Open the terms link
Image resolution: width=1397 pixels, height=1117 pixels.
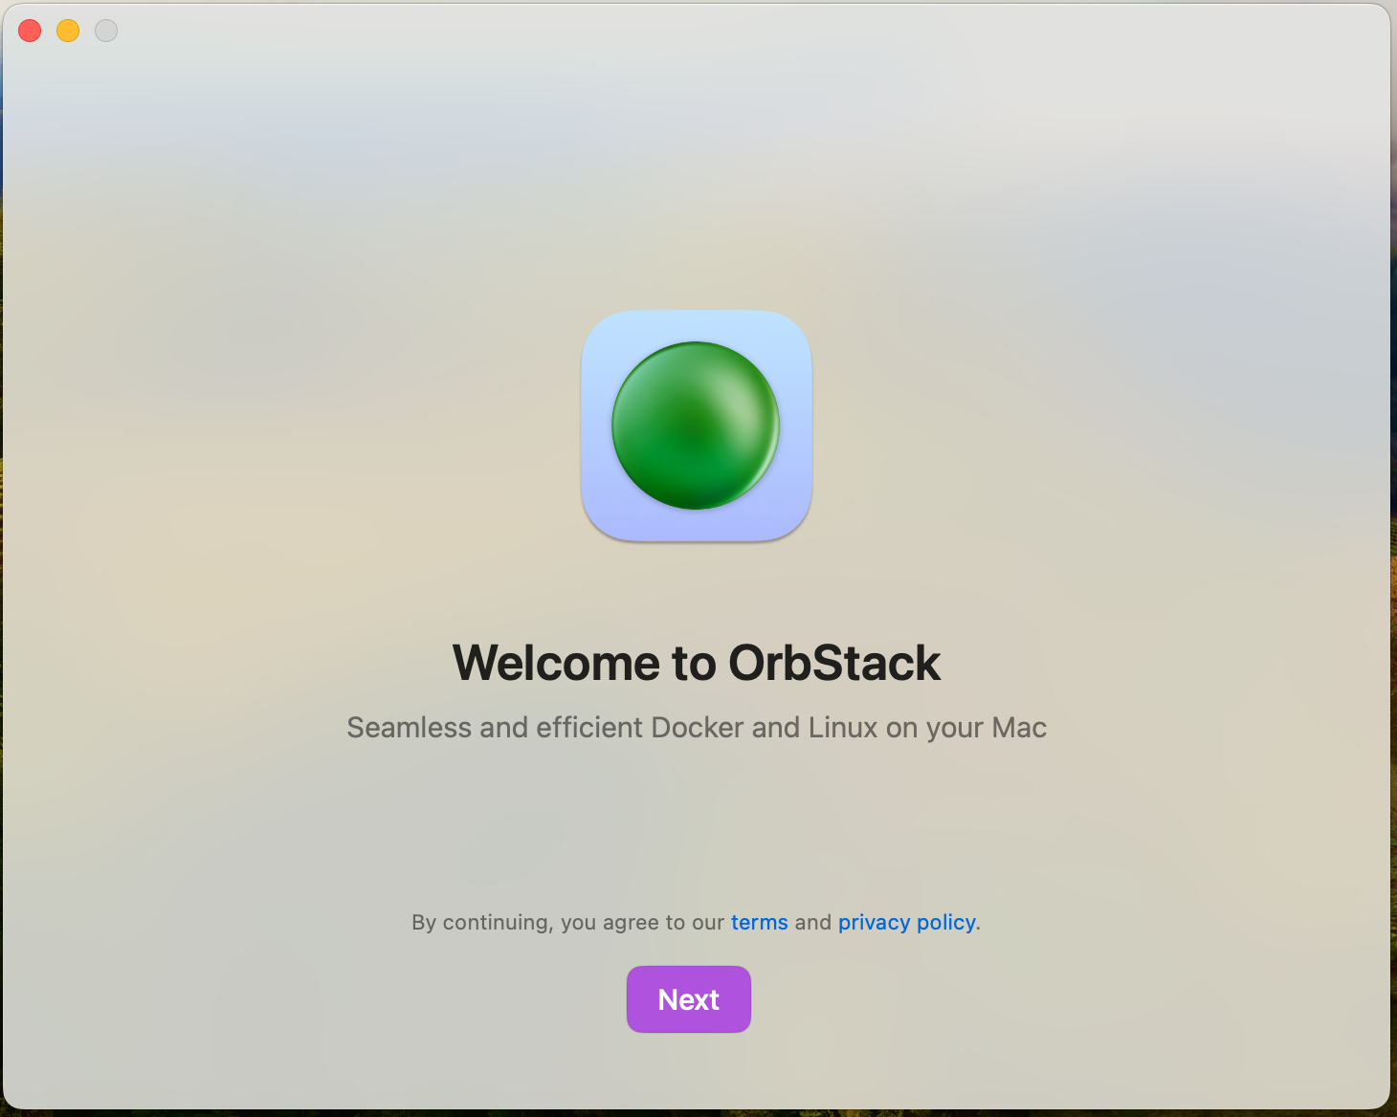click(760, 922)
